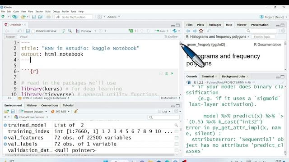
Task: Inspect trained_model with magnifier icon
Action: pyautogui.click(x=176, y=125)
